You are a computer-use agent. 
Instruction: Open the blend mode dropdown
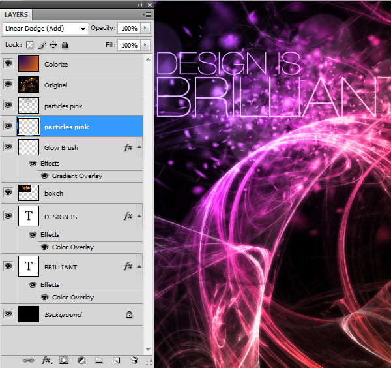46,29
